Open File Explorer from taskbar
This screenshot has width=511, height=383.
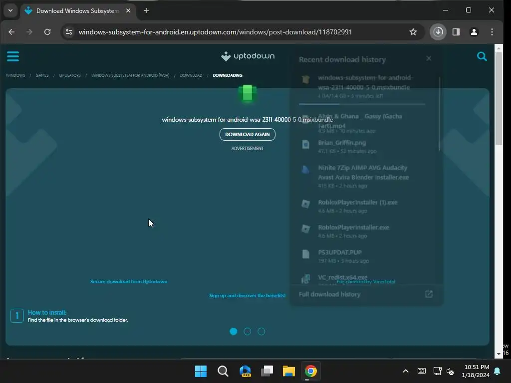(289, 371)
